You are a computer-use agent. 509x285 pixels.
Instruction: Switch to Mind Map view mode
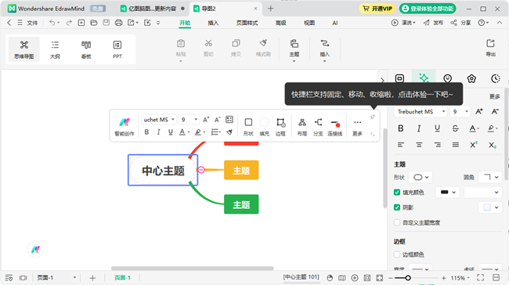pyautogui.click(x=23, y=49)
